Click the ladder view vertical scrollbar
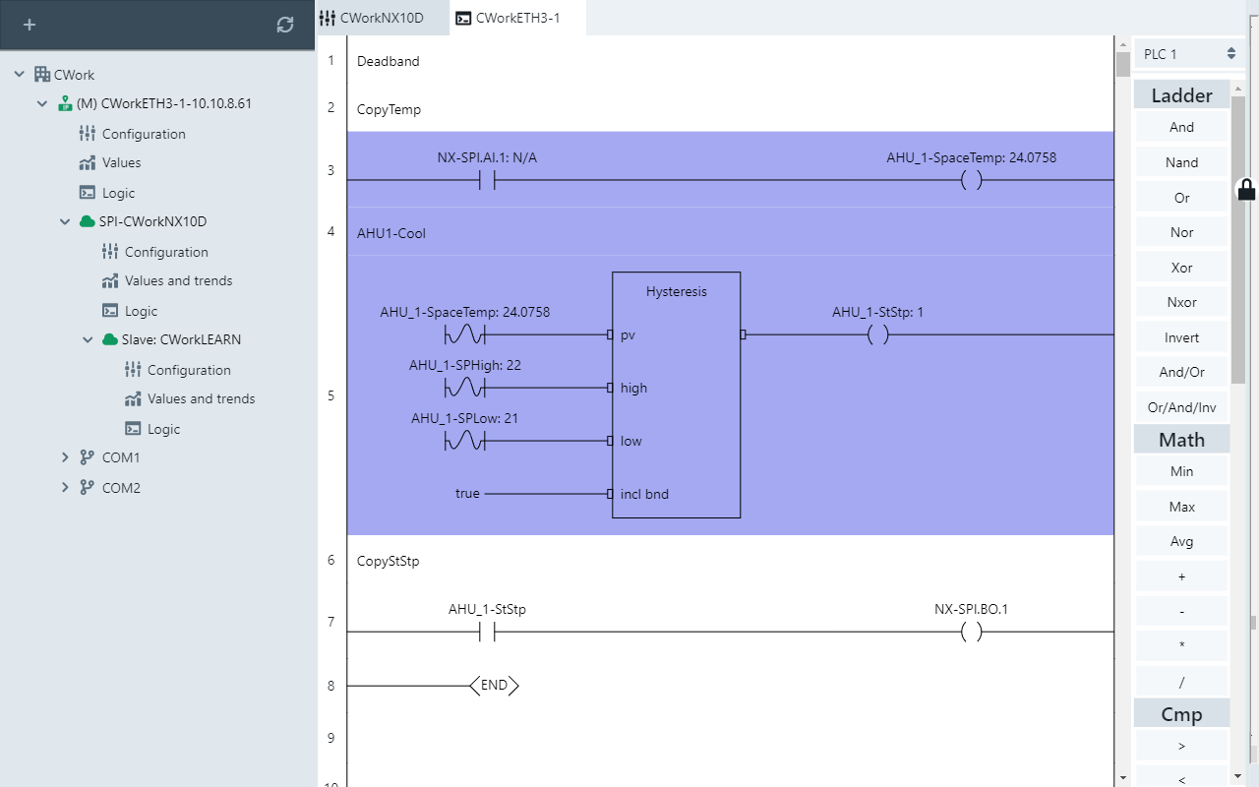The image size is (1259, 787). 1121,64
